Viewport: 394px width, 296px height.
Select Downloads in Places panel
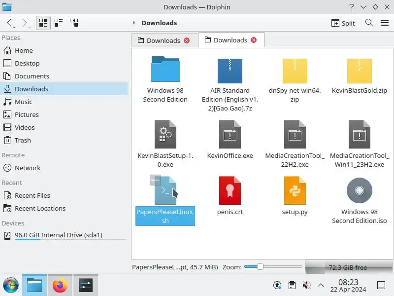(64, 89)
